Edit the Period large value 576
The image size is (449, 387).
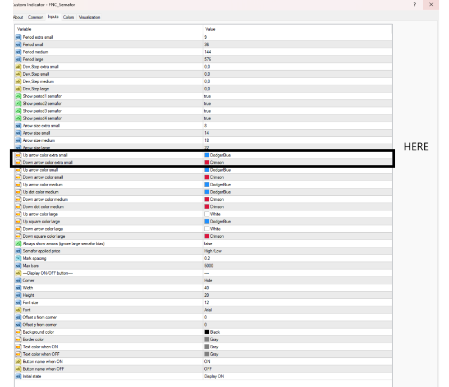click(x=208, y=59)
